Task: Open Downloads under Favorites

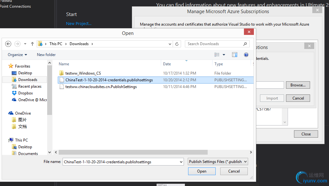Action: click(x=28, y=79)
